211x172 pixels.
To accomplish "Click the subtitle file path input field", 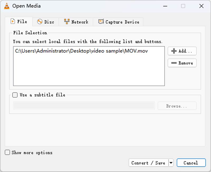I will 84,106.
